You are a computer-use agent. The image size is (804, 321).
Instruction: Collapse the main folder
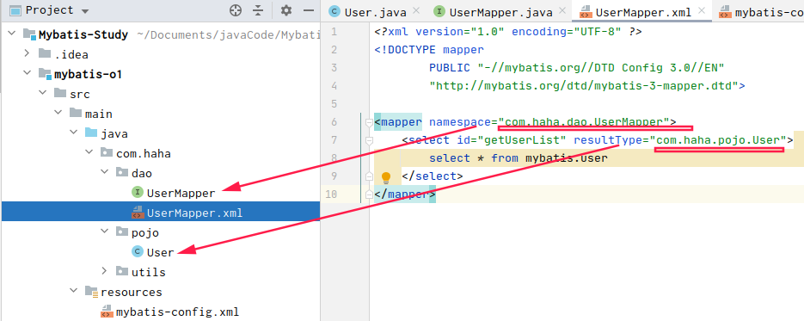pos(58,114)
